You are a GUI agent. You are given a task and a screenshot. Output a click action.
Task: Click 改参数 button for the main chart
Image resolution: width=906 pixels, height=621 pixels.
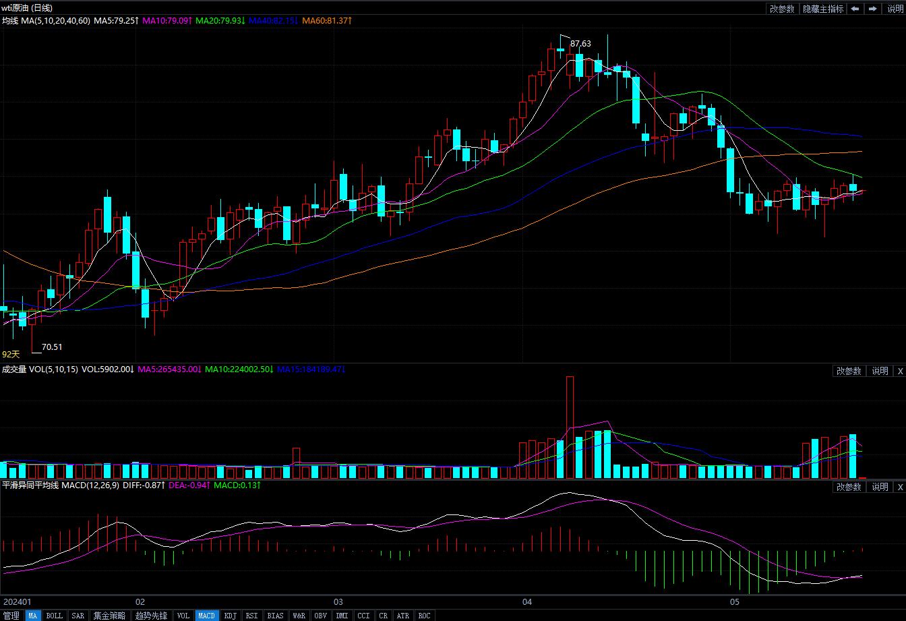783,9
